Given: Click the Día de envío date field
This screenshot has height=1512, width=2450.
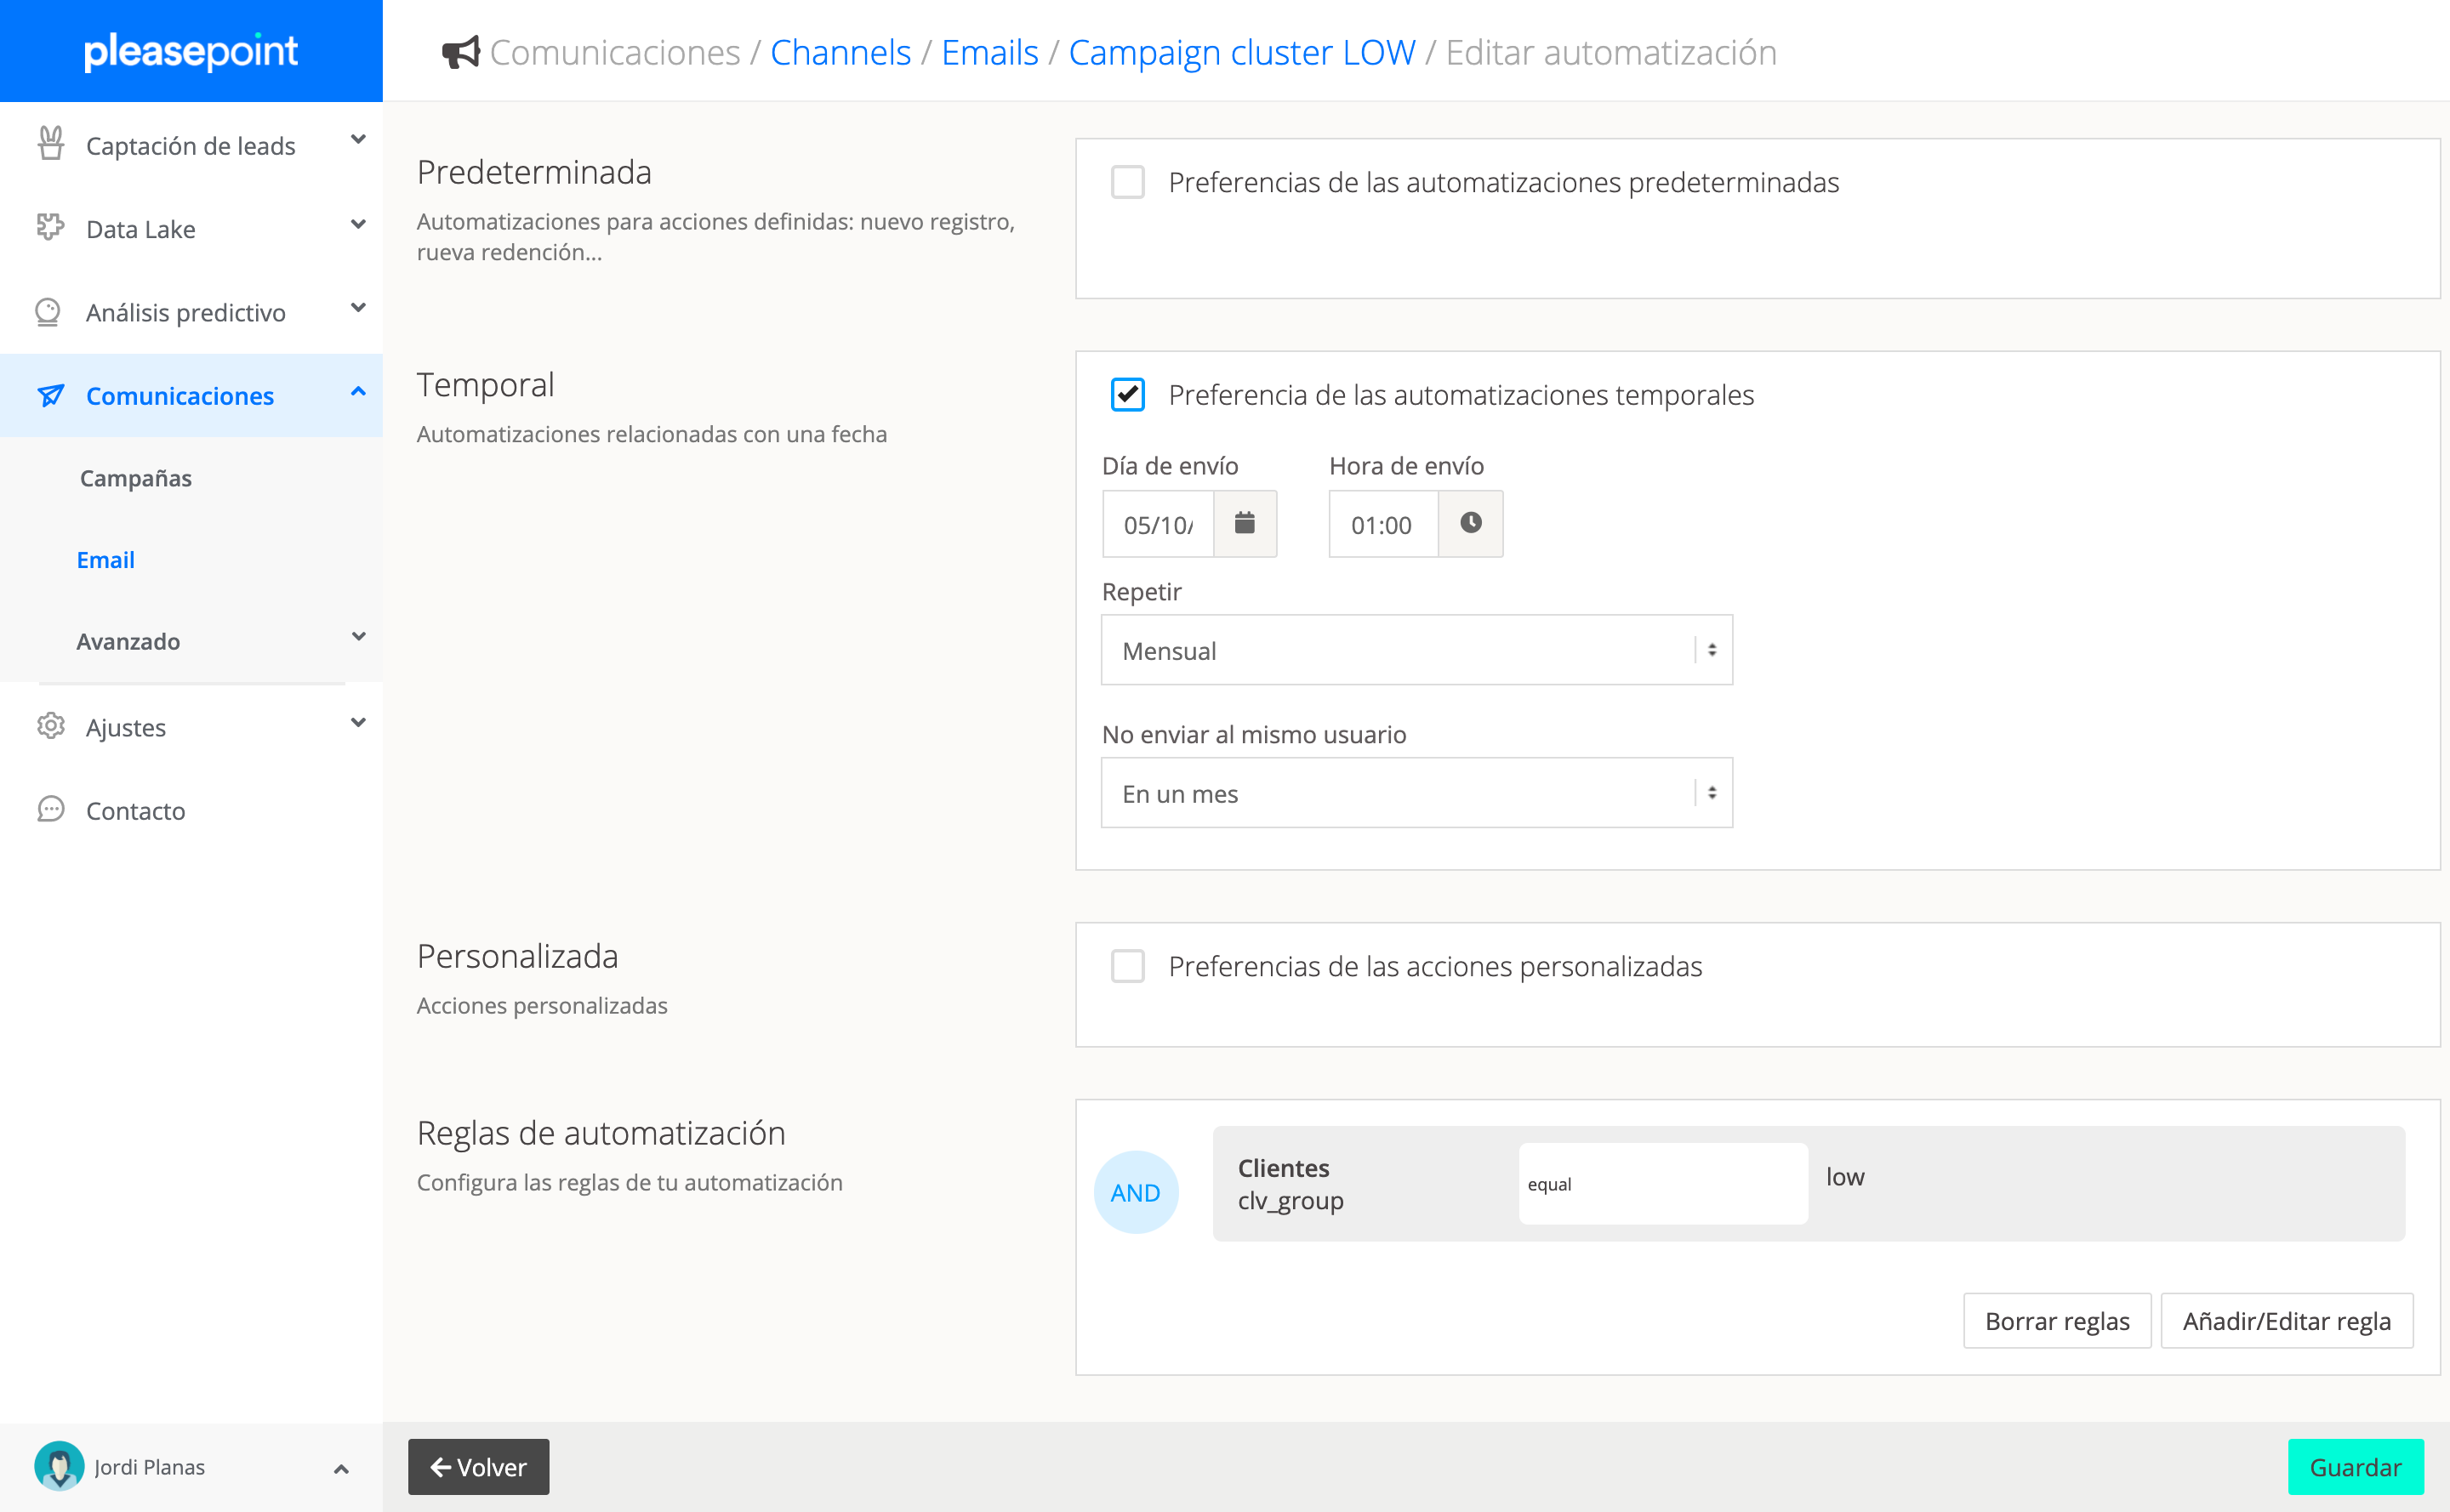Looking at the screenshot, I should [1158, 524].
